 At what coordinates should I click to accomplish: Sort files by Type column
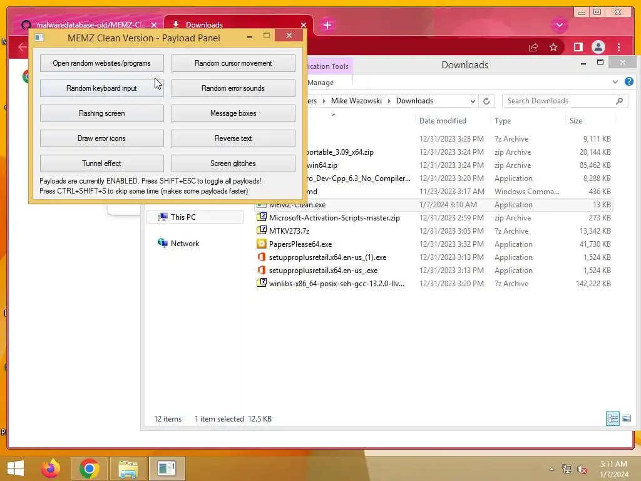[x=503, y=121]
